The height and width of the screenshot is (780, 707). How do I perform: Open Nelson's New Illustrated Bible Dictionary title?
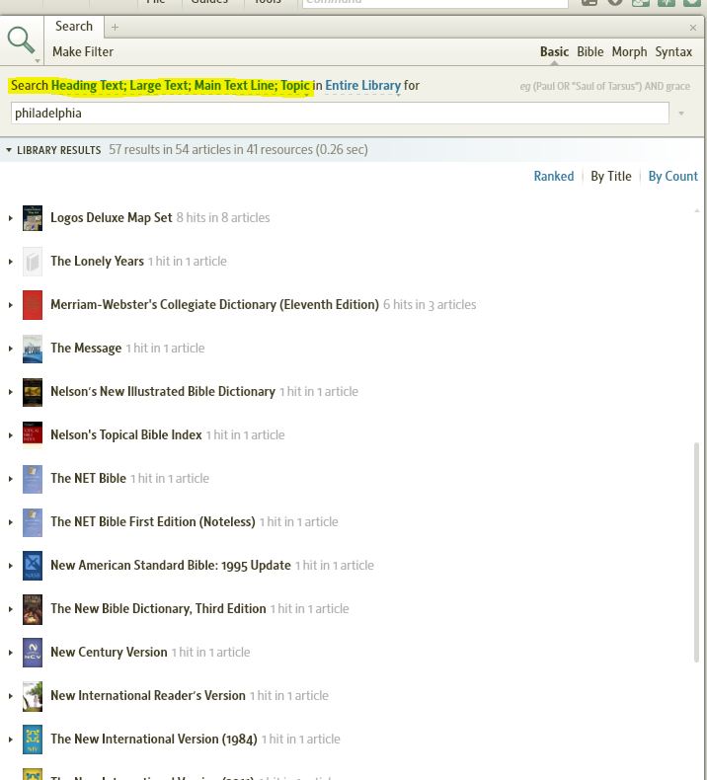(x=163, y=392)
